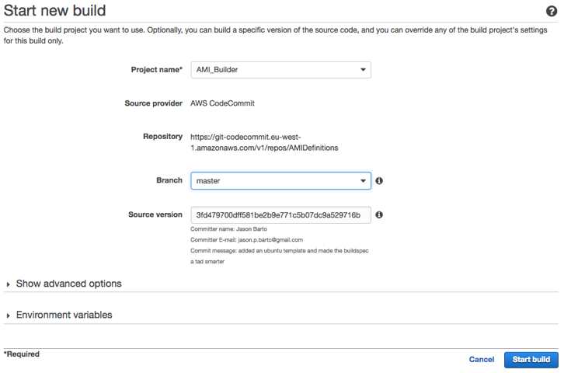
Task: Click the Source version input field
Action: point(280,215)
